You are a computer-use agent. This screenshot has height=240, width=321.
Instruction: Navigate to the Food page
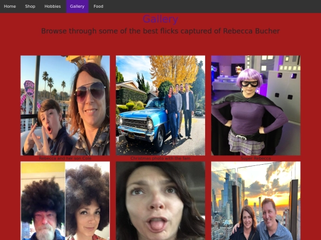point(98,7)
